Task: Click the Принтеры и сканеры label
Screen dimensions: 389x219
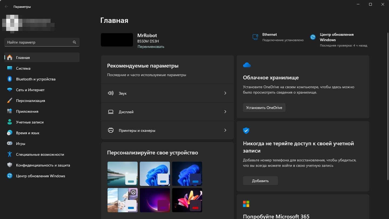Action: (x=137, y=131)
